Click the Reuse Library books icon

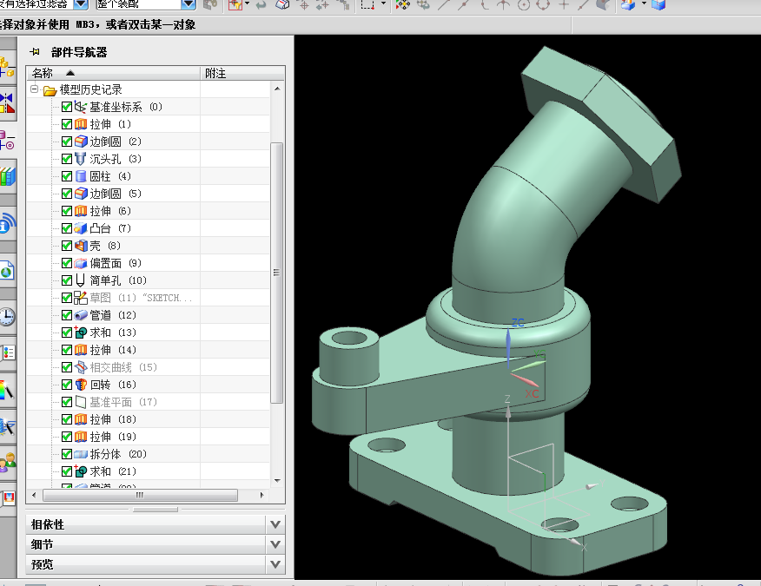click(7, 177)
